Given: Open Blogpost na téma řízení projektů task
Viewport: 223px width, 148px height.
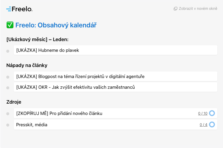Looking at the screenshot, I should [x=80, y=77].
